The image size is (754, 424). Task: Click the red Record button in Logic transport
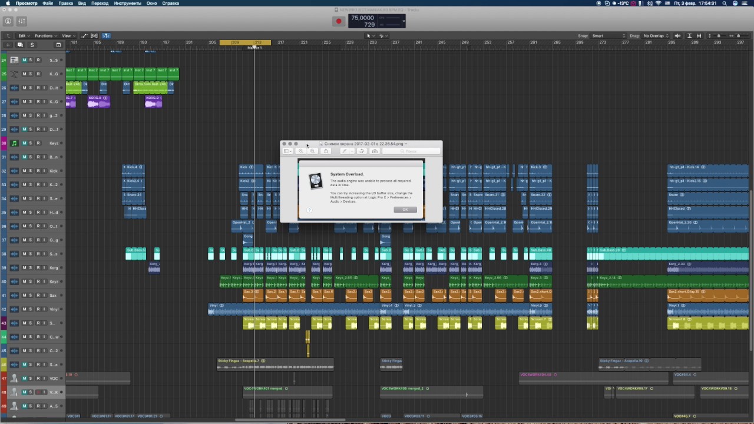[339, 21]
